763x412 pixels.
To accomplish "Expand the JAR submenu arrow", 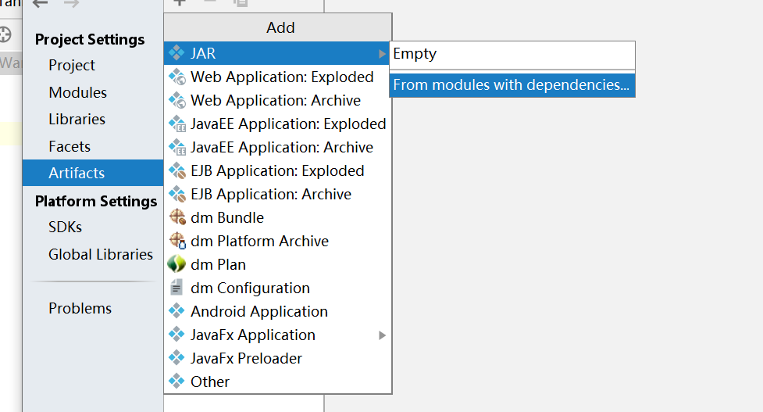I will coord(382,54).
